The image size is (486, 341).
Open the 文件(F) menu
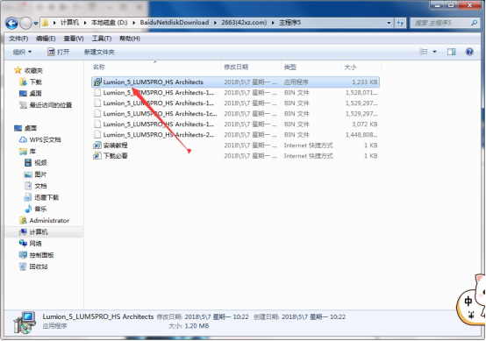[18, 39]
